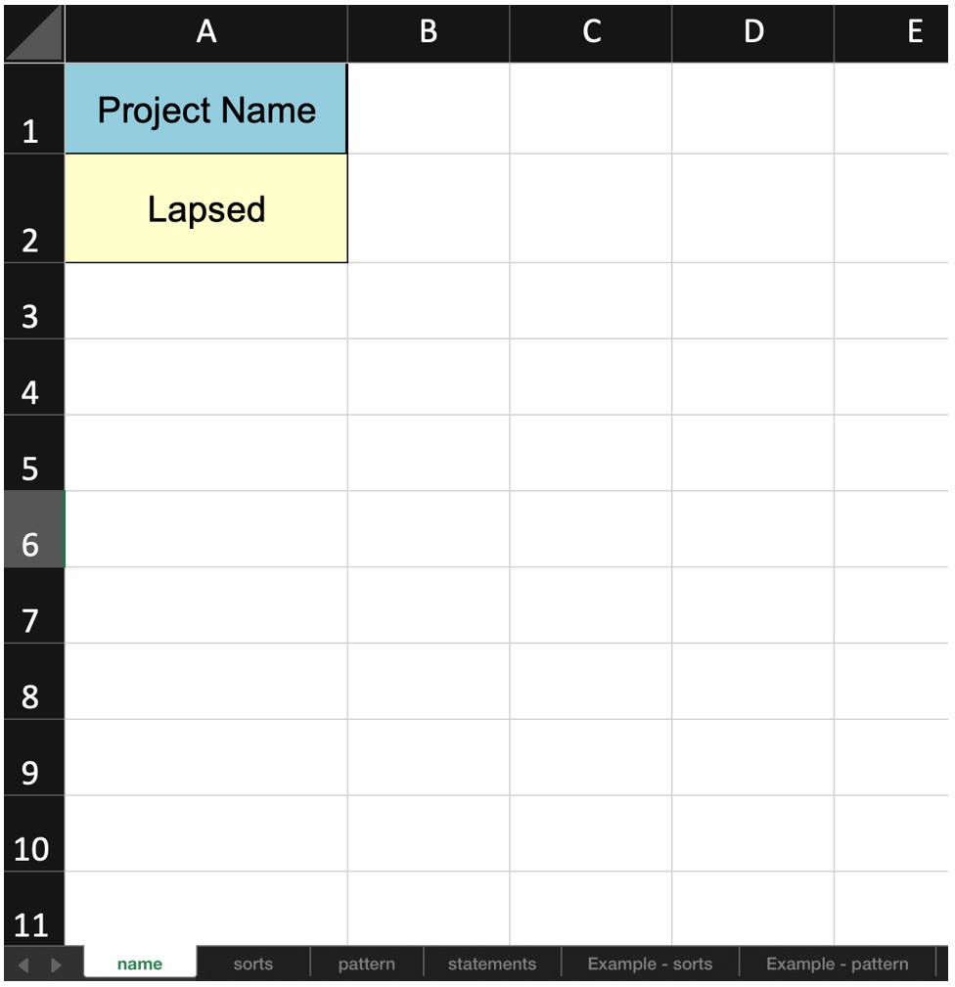Select column A header

click(206, 32)
